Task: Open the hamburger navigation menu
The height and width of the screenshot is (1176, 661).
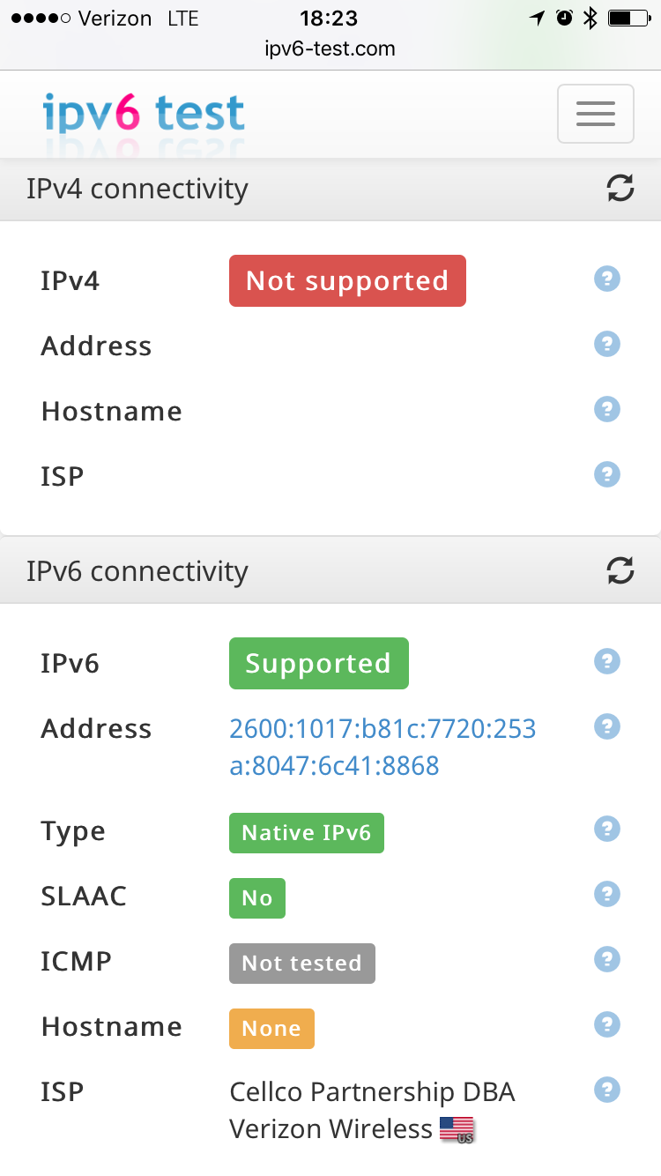Action: click(x=596, y=114)
